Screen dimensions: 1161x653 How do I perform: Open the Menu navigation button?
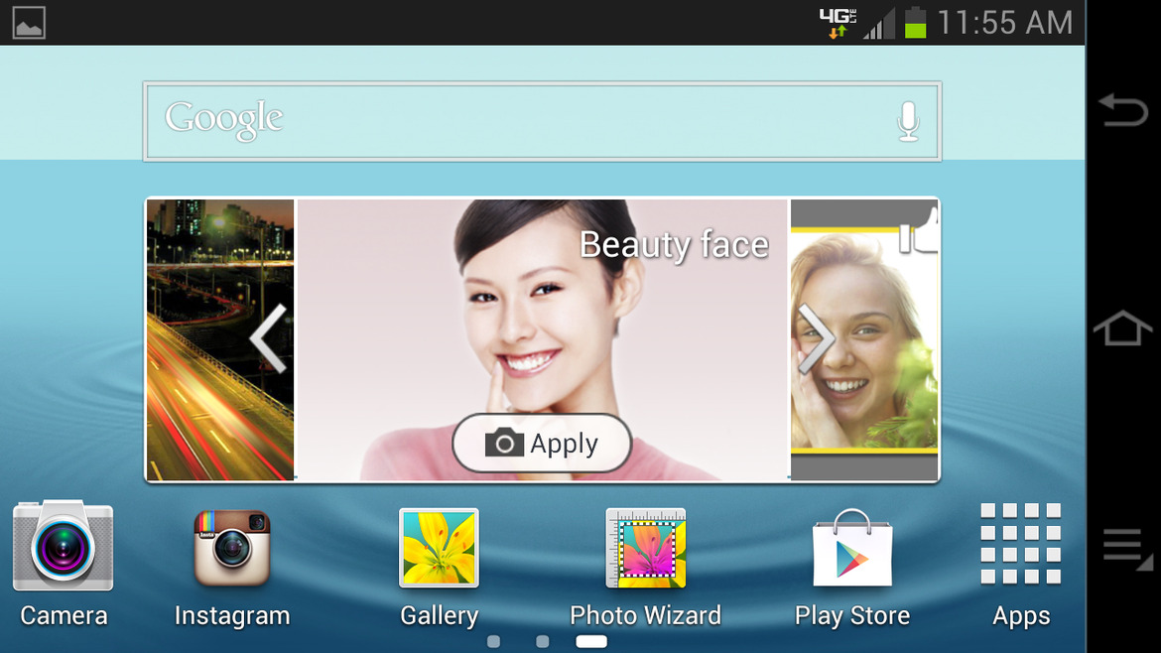coord(1123,548)
